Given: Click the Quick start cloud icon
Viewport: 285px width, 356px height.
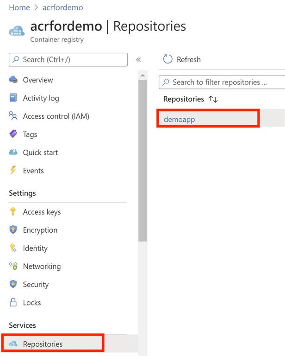Looking at the screenshot, I should (x=13, y=152).
